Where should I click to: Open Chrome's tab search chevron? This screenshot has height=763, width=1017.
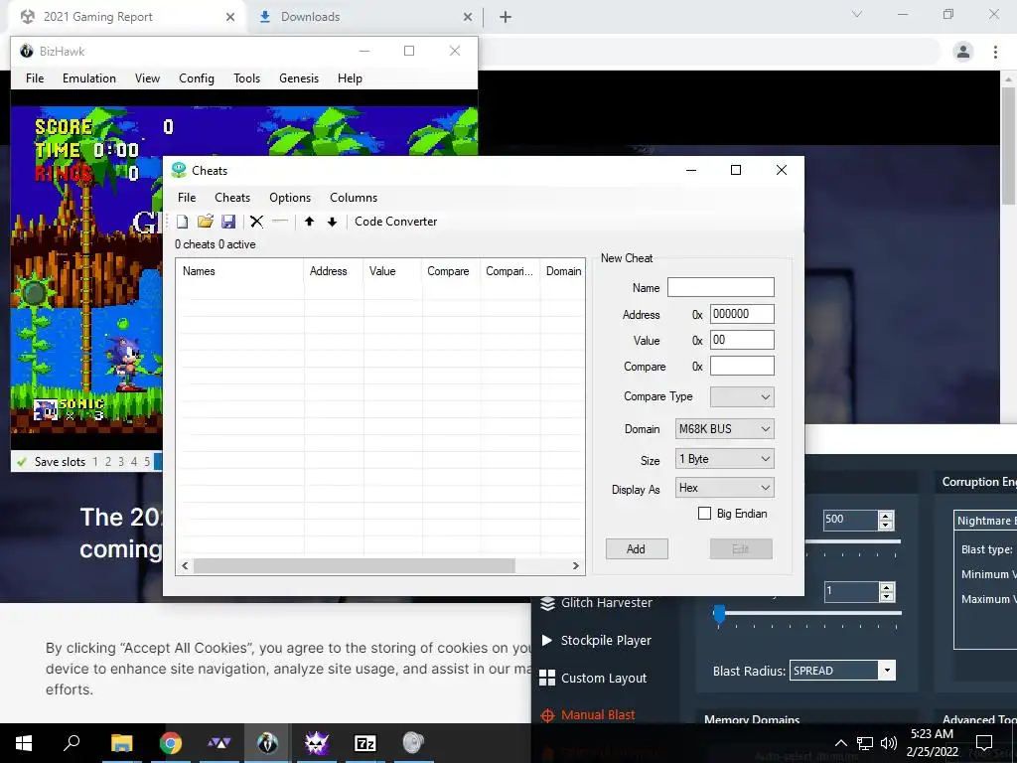pos(857,14)
